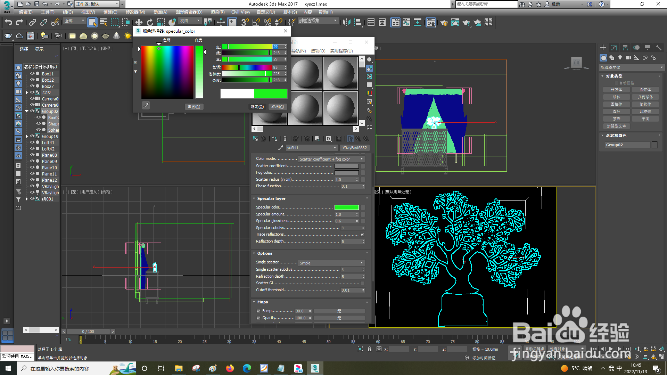The height and width of the screenshot is (376, 667).
Task: Expand the CAD tree node
Action: pyautogui.click(x=27, y=93)
